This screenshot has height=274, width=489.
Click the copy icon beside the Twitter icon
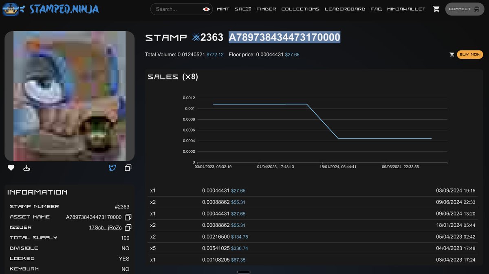pos(128,167)
